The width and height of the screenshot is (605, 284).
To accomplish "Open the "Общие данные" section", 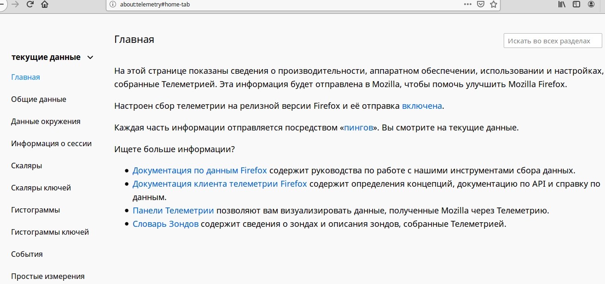I will (x=39, y=99).
